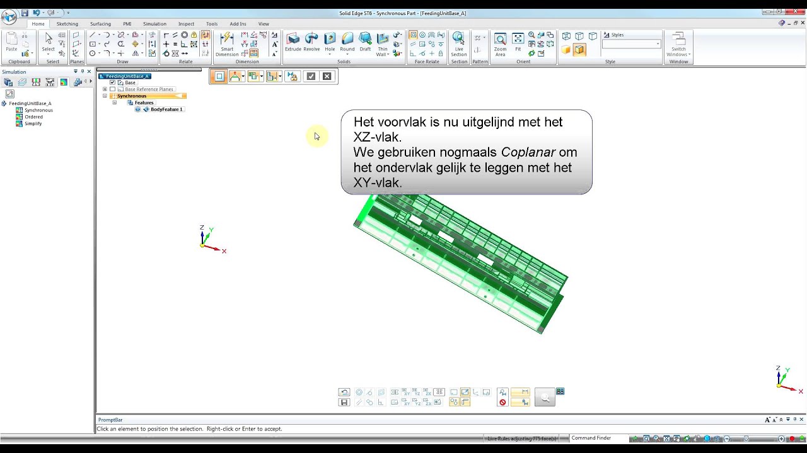
Task: Select the Draft tool
Action: [x=365, y=42]
